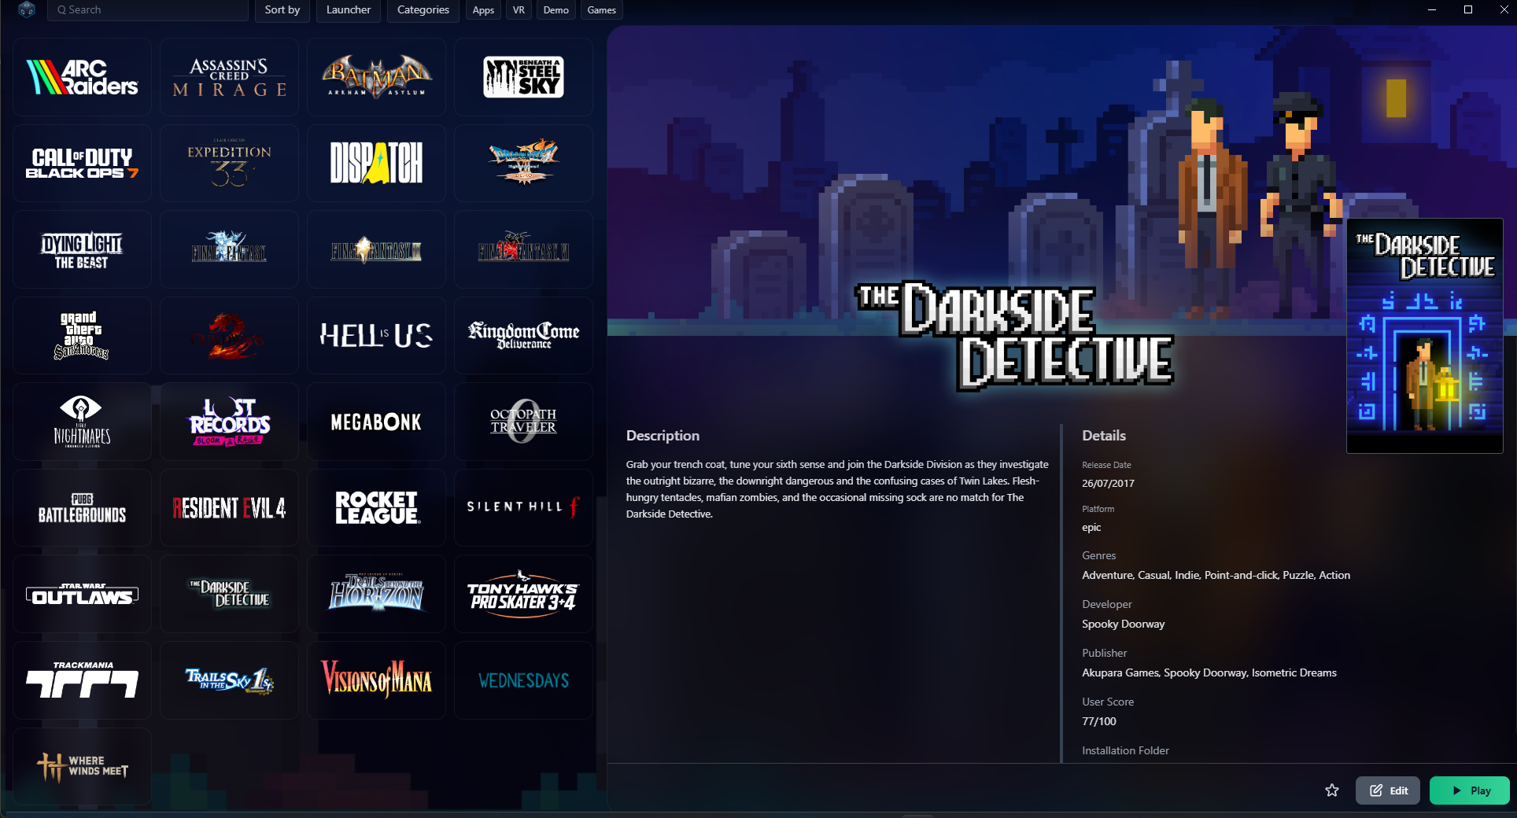Toggle the Games filter
Screen dimensions: 1517x818
coord(601,10)
